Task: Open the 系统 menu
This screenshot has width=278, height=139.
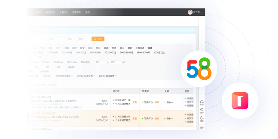Action: 87,12
